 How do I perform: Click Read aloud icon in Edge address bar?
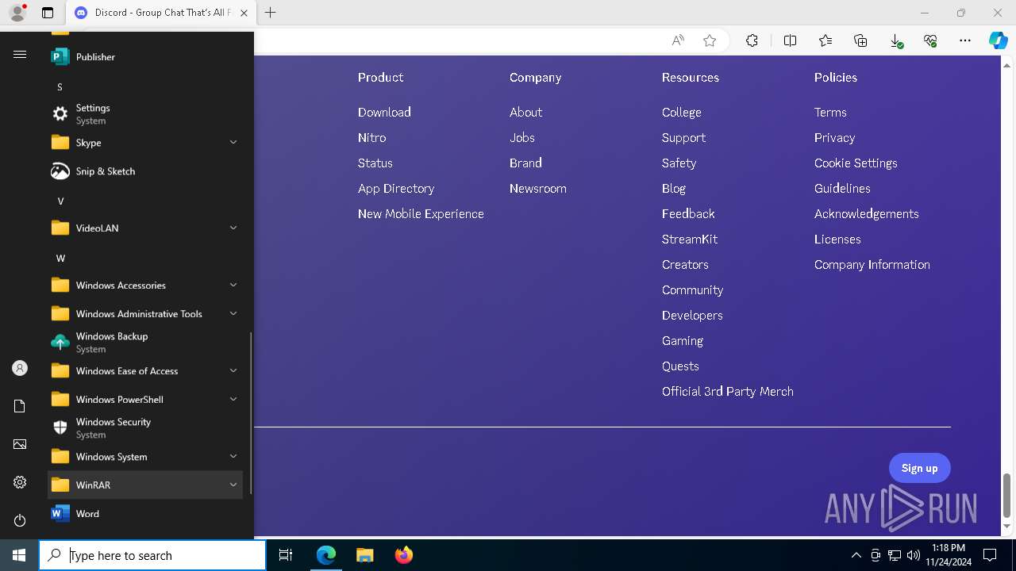click(678, 40)
